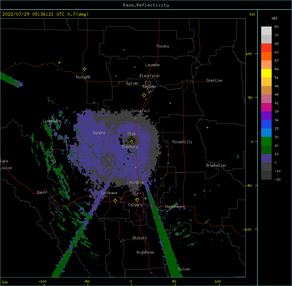Viewport: 292px width, 286px height.
Task: Click the yellow diamond marker near RockyMH
Action: pos(84,69)
